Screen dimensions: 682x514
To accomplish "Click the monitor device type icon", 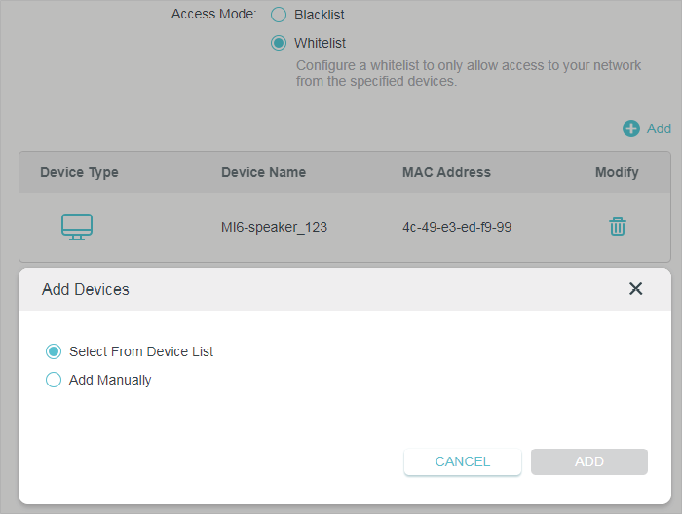I will pyautogui.click(x=77, y=227).
